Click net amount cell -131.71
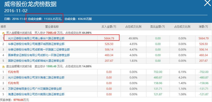The width and height of the screenshot is (212, 102). point(204,89)
